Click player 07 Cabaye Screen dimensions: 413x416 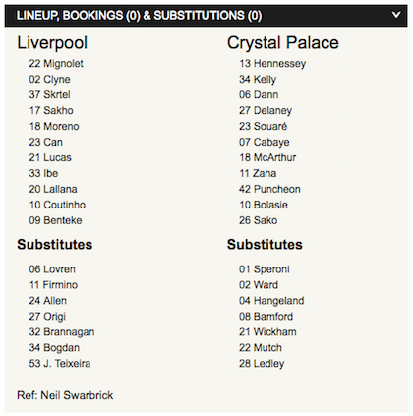(x=265, y=142)
